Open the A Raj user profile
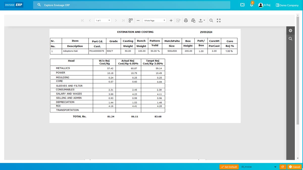 (x=264, y=5)
